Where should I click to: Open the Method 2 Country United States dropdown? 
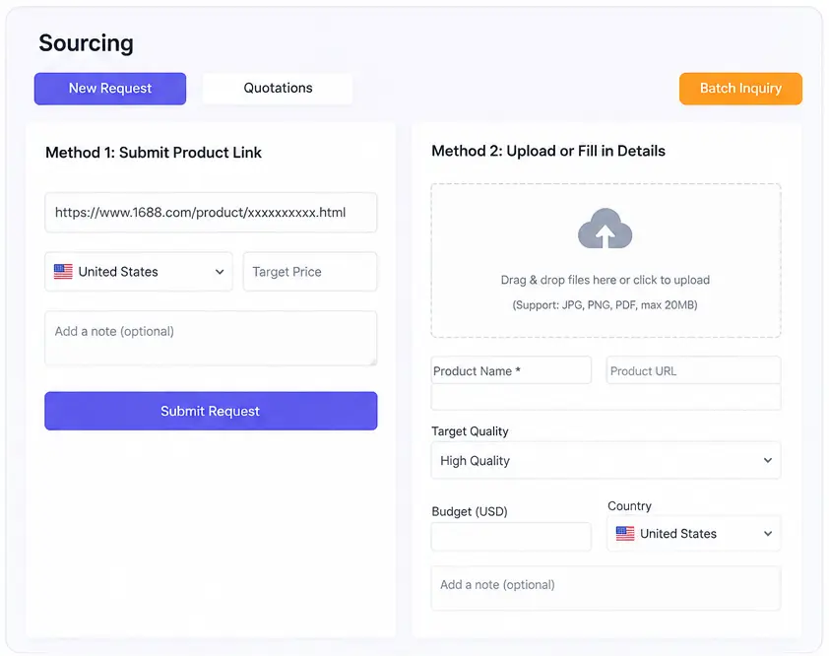pos(694,533)
